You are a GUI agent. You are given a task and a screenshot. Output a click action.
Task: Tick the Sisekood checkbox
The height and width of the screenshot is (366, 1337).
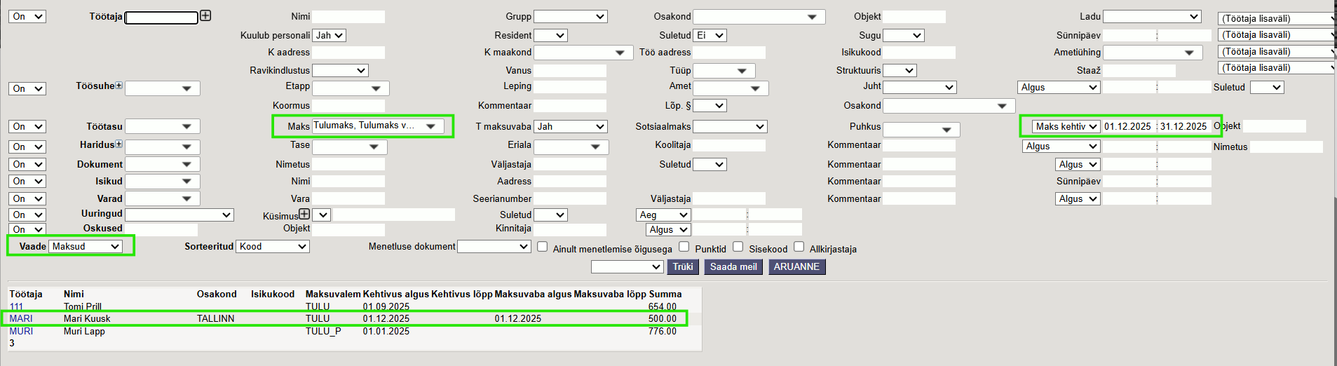click(738, 247)
